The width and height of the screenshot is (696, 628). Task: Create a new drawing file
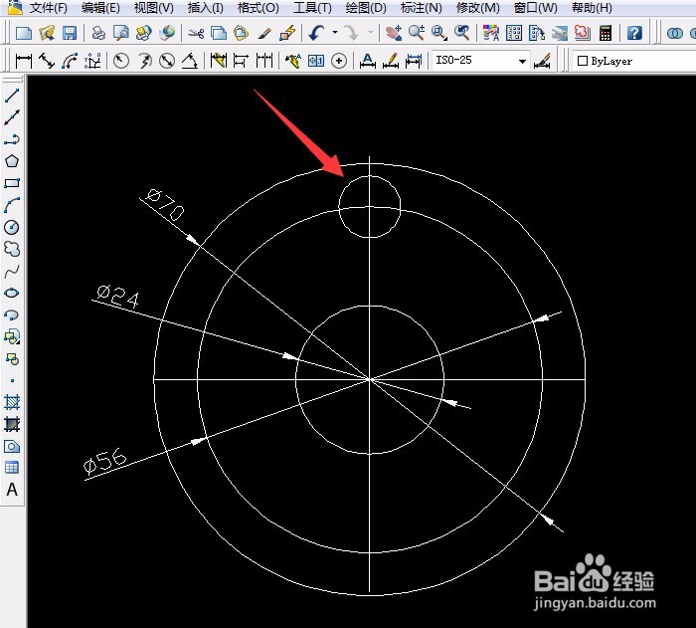24,33
